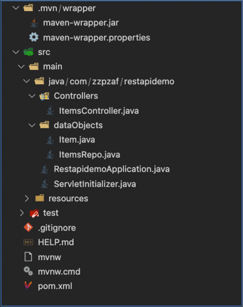Expand the test folder chevron
Viewport: 243px width, 307px height.
pos(22,213)
